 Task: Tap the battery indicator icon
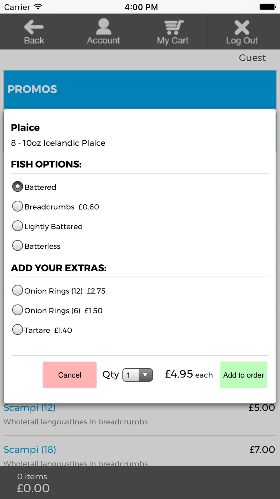pos(267,7)
